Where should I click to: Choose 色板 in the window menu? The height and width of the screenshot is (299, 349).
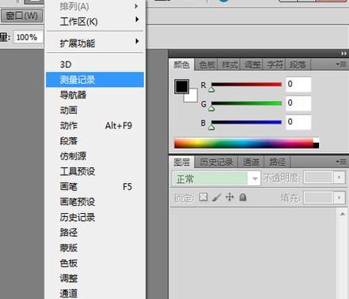95,263
